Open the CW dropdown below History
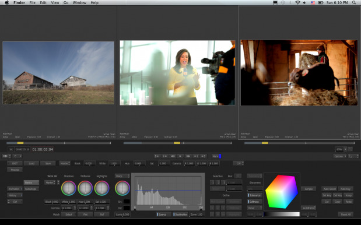 pos(15,202)
